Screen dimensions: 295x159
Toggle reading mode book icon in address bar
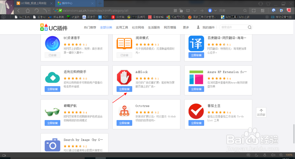pos(188,11)
